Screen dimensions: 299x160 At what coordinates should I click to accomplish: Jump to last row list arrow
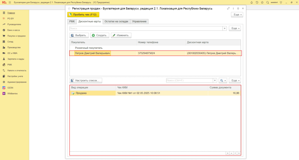tap(239, 153)
